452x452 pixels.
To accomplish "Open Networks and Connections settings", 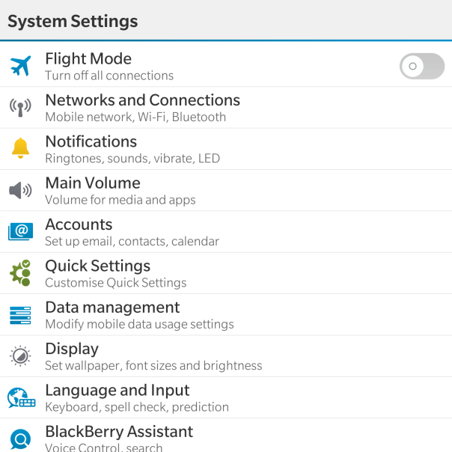I will [142, 107].
